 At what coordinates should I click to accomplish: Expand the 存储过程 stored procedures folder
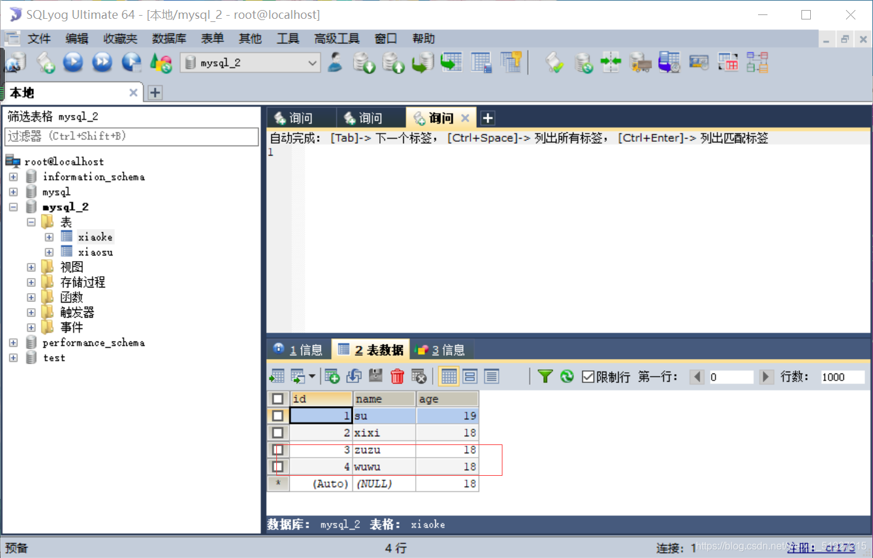(31, 282)
